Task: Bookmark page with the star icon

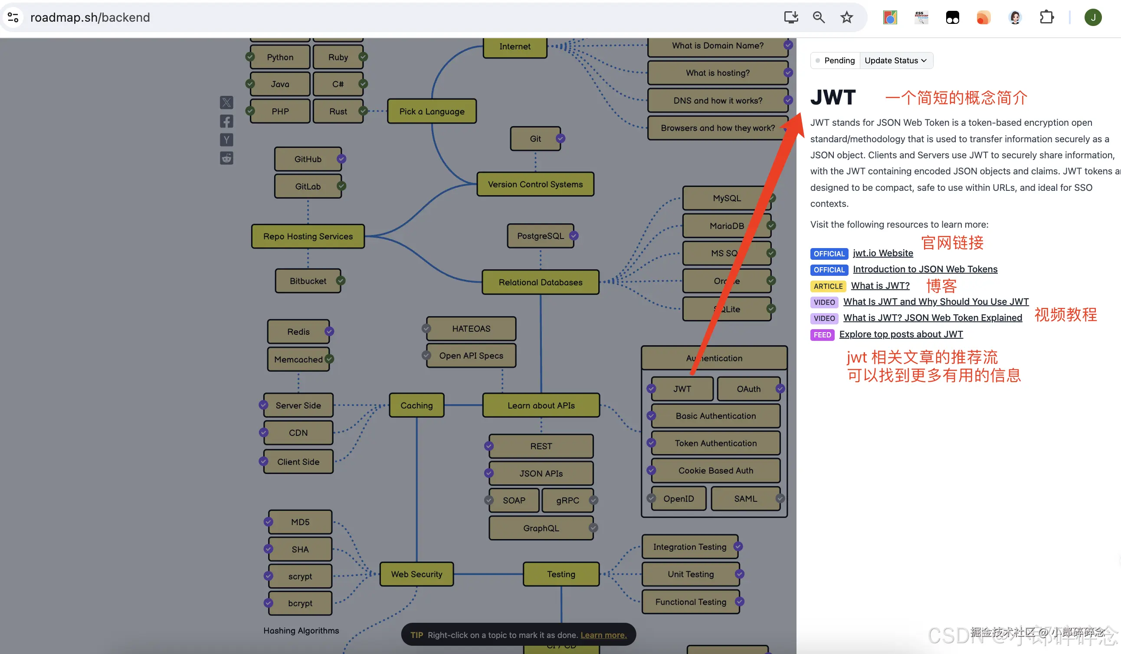Action: [846, 17]
